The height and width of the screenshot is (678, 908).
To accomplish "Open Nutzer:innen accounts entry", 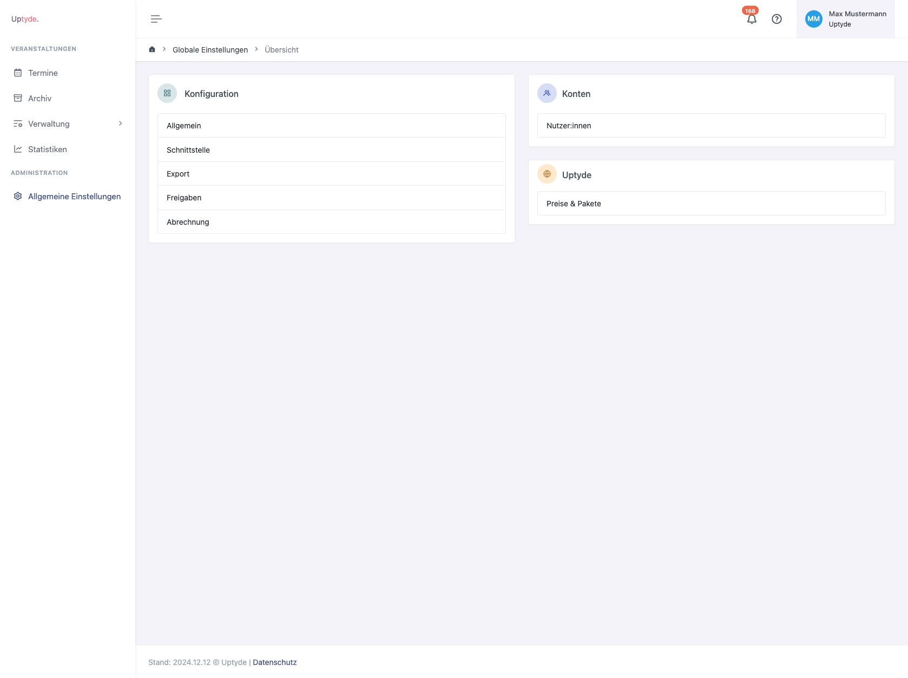I will point(711,126).
